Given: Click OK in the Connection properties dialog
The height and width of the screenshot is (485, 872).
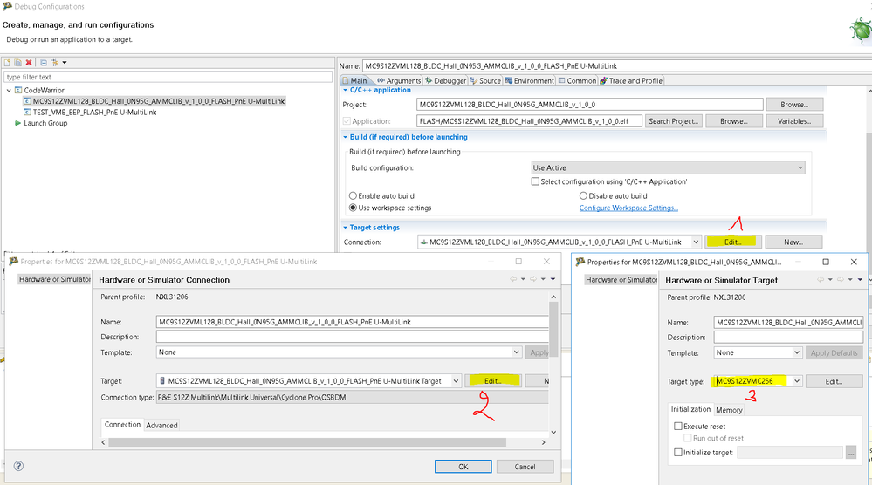Looking at the screenshot, I should (x=463, y=467).
